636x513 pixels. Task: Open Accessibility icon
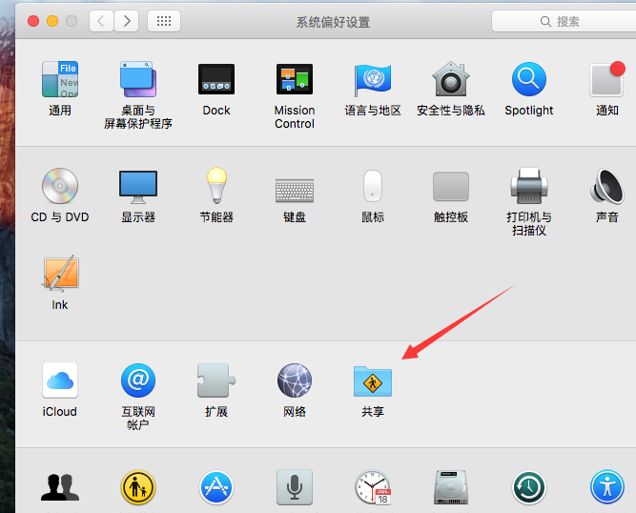click(607, 487)
